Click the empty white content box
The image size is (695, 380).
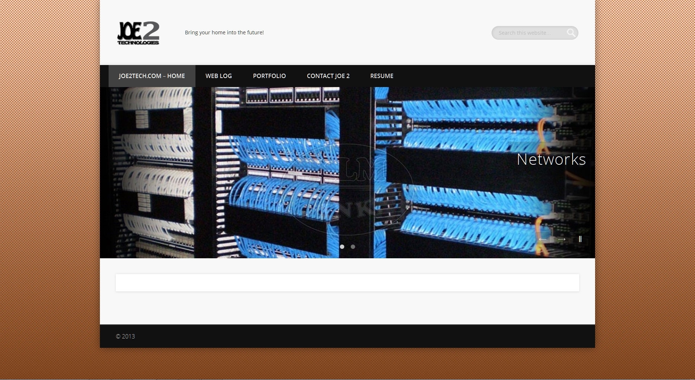(x=347, y=283)
